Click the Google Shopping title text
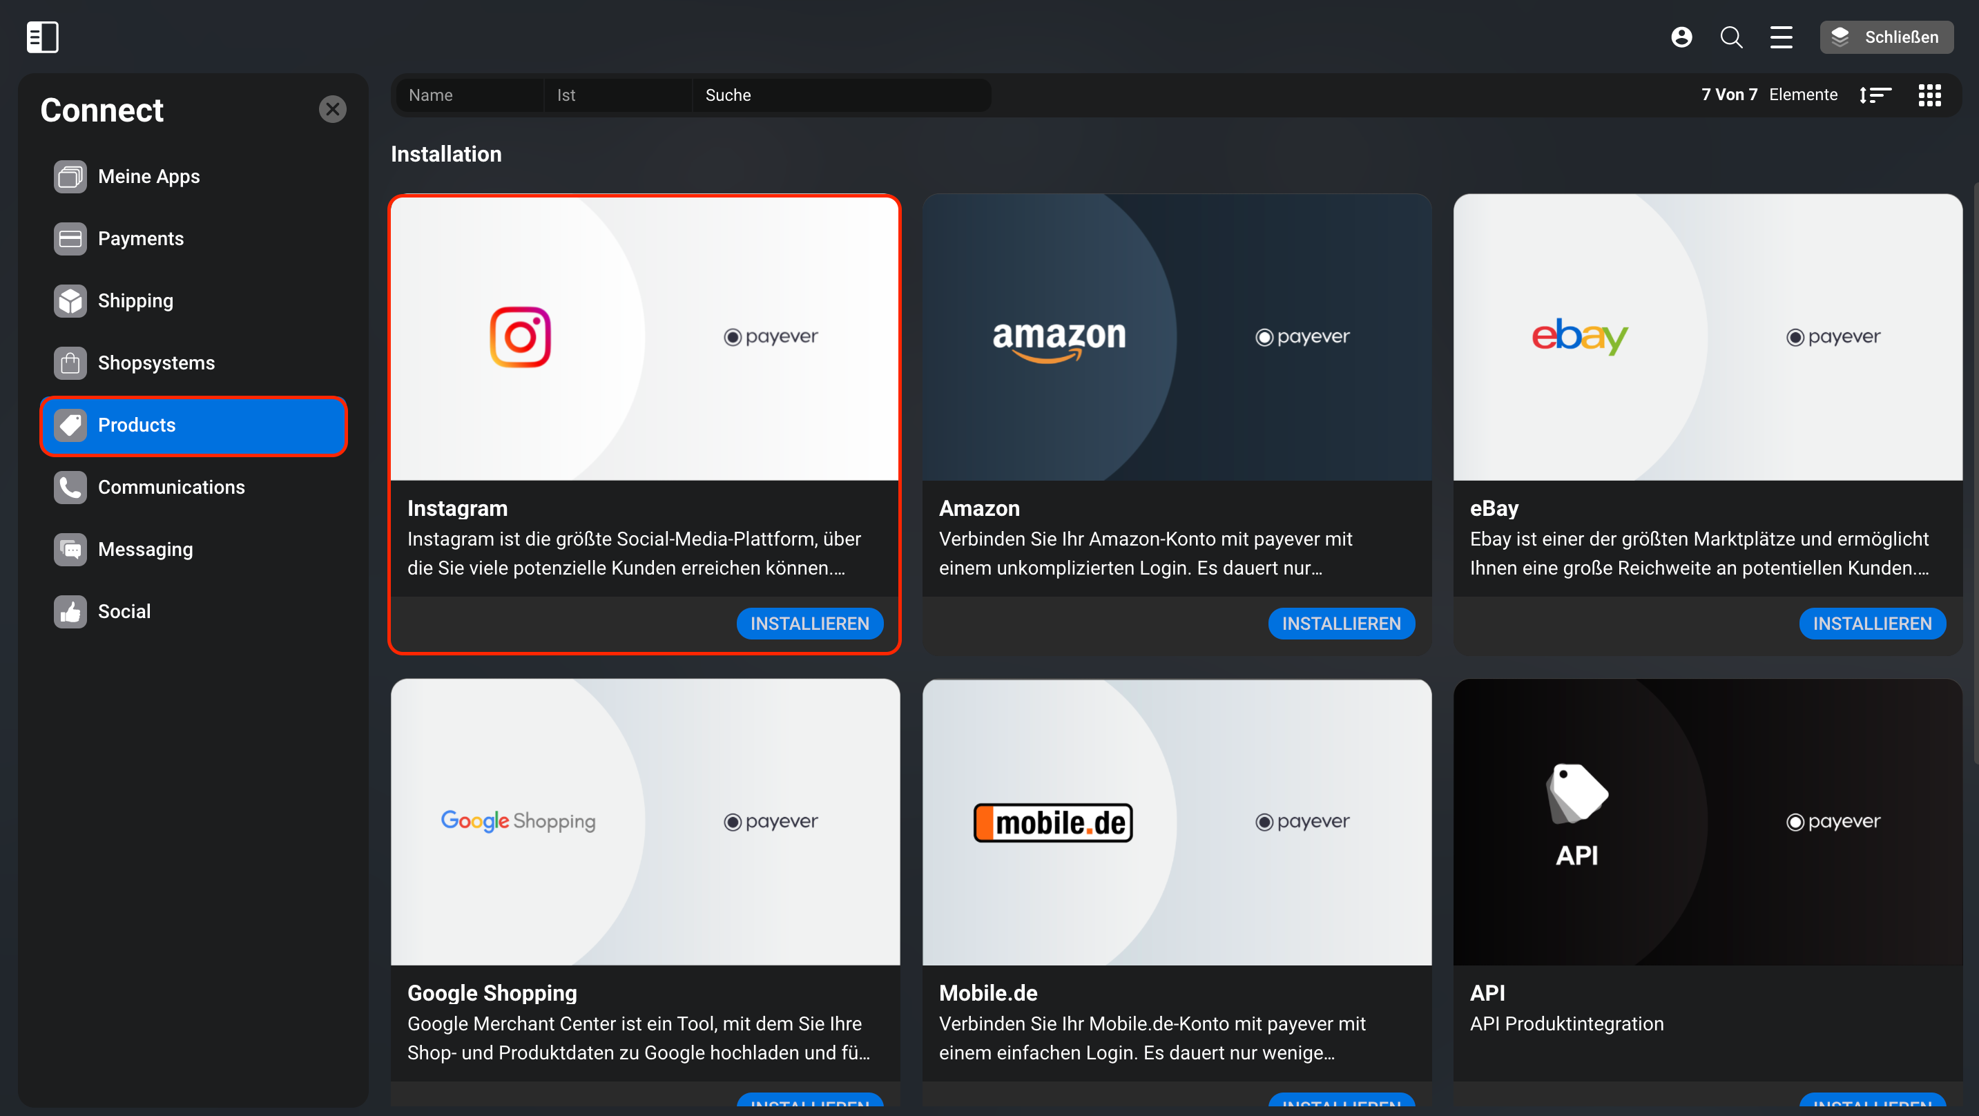 (x=492, y=993)
